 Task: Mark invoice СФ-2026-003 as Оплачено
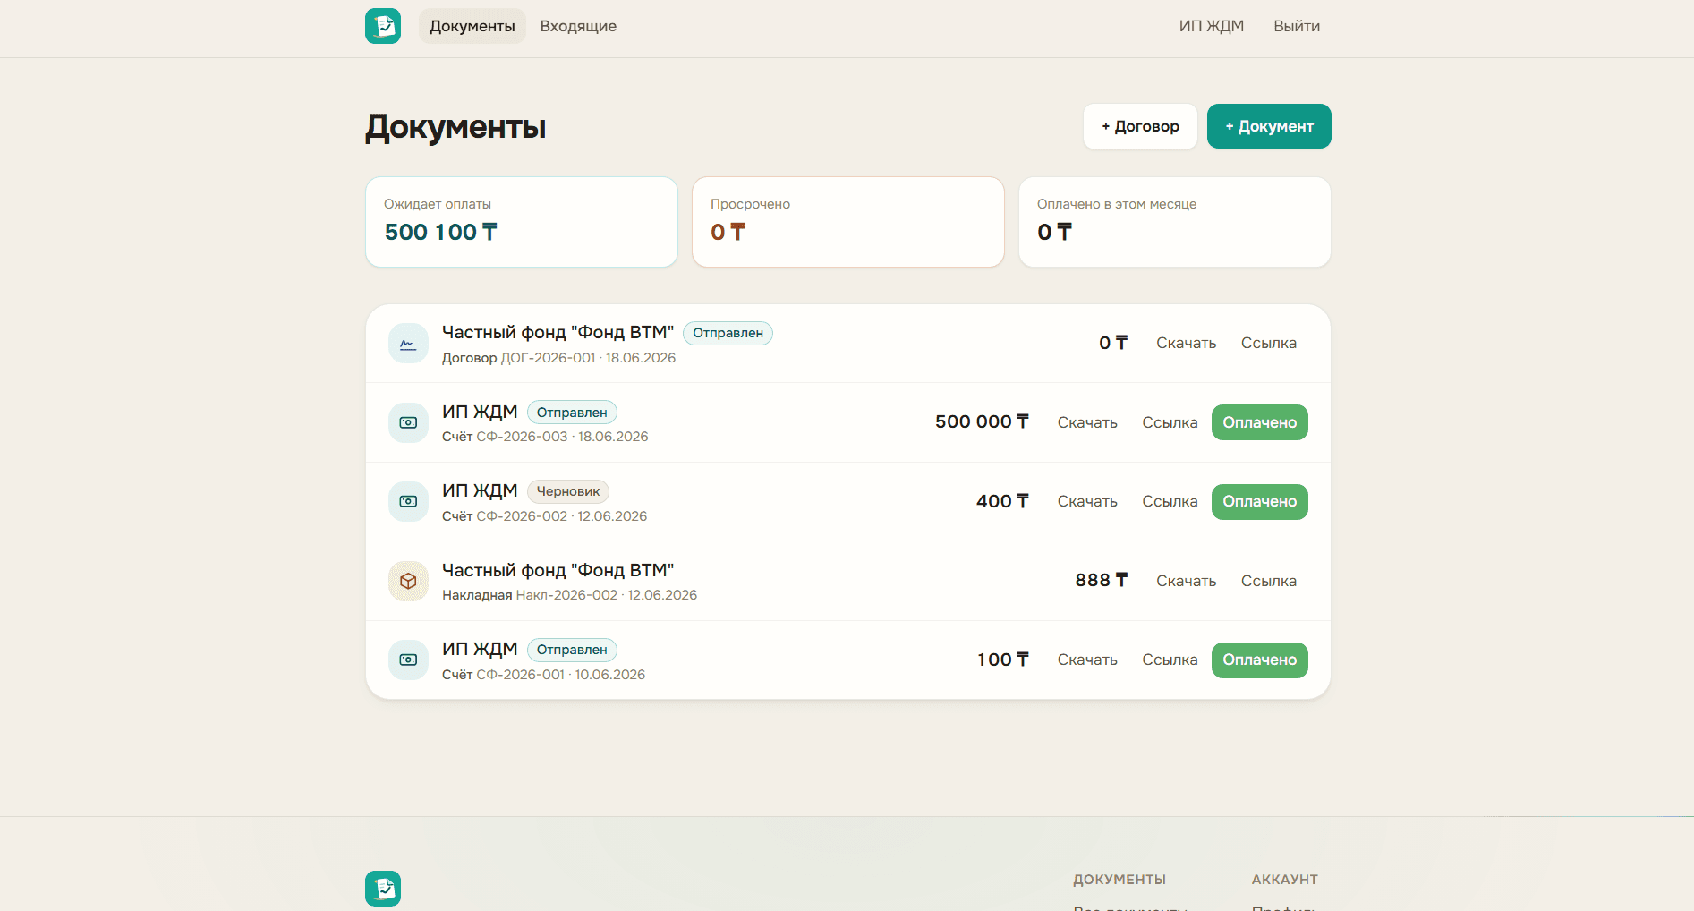click(x=1260, y=422)
